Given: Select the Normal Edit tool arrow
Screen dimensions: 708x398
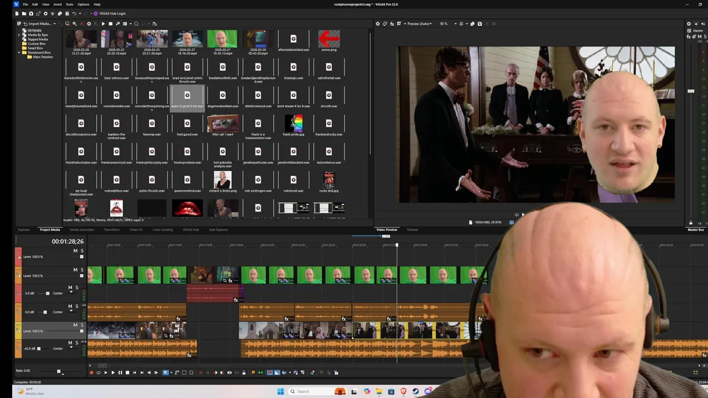Looking at the screenshot, I should click(x=165, y=373).
